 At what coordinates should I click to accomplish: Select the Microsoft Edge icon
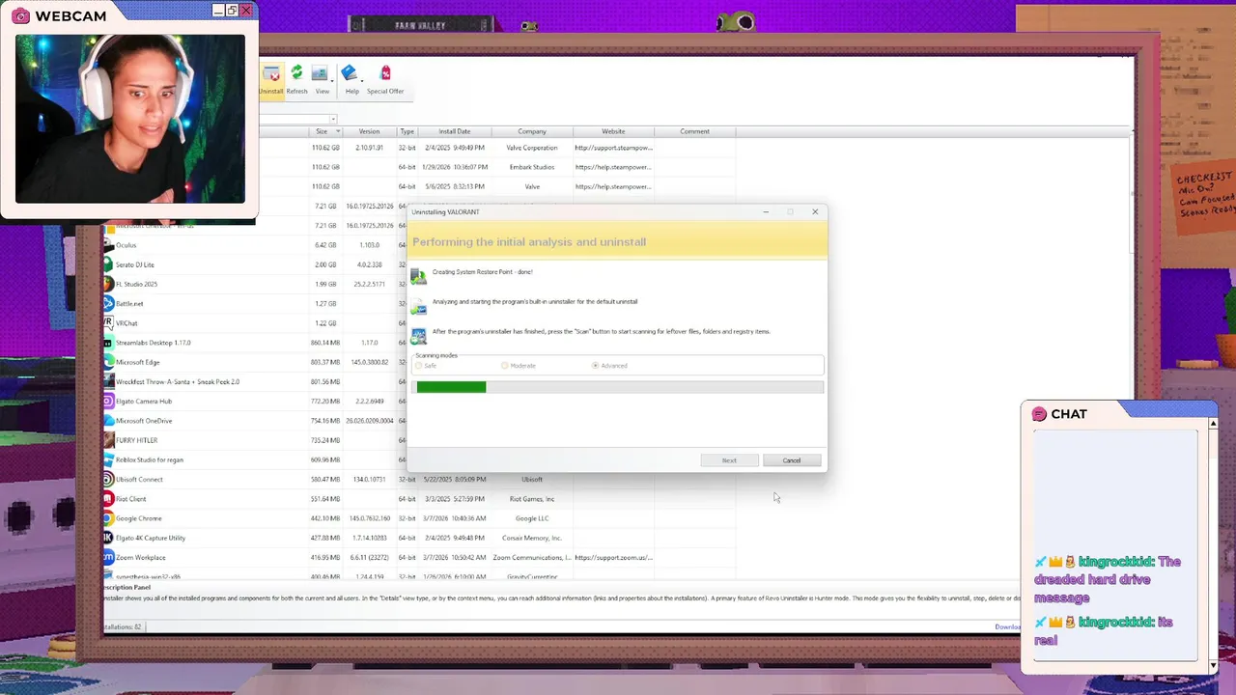pos(109,362)
